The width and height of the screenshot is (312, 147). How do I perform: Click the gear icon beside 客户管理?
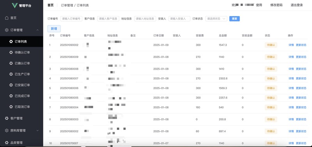7,118
